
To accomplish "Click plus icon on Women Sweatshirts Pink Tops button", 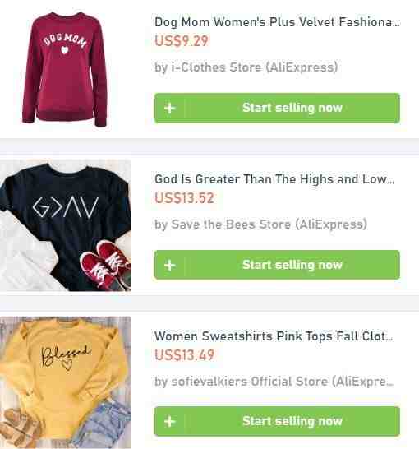I will [x=169, y=422].
